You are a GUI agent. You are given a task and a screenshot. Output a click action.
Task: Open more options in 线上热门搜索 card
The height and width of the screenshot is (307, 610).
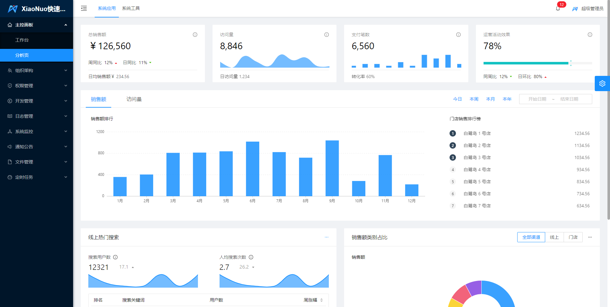[x=327, y=237]
